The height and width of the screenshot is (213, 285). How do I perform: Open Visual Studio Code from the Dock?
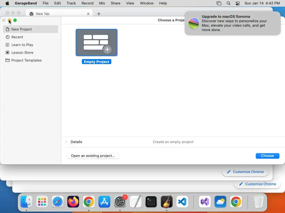tap(182, 202)
